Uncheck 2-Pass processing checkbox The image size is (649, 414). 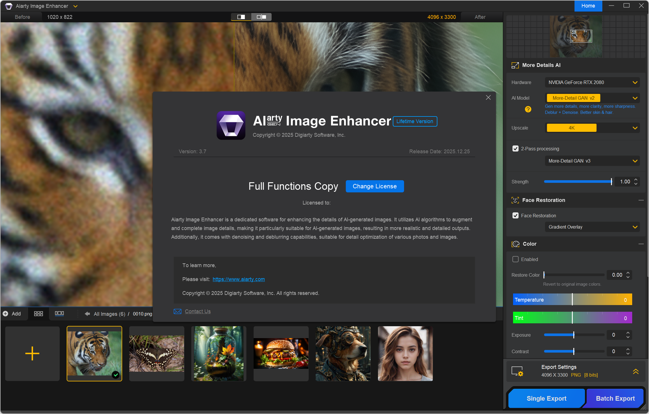coord(515,149)
